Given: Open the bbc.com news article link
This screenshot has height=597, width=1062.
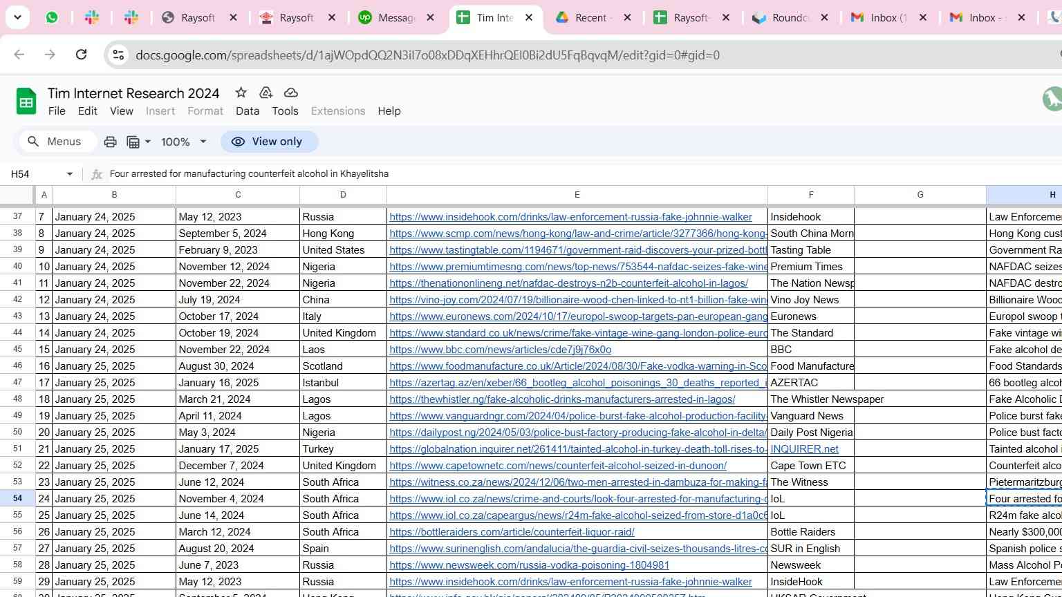Looking at the screenshot, I should (x=500, y=350).
